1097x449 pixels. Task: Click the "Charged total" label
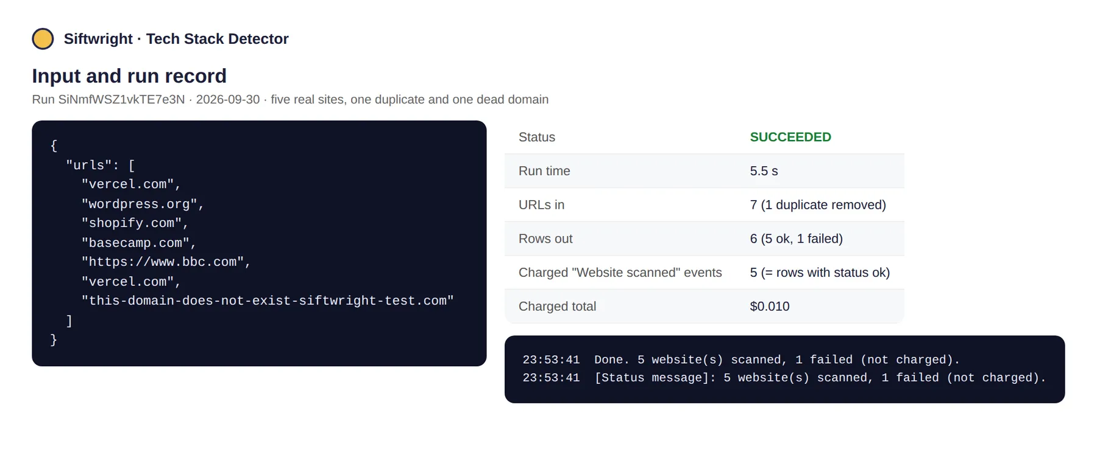click(x=557, y=307)
